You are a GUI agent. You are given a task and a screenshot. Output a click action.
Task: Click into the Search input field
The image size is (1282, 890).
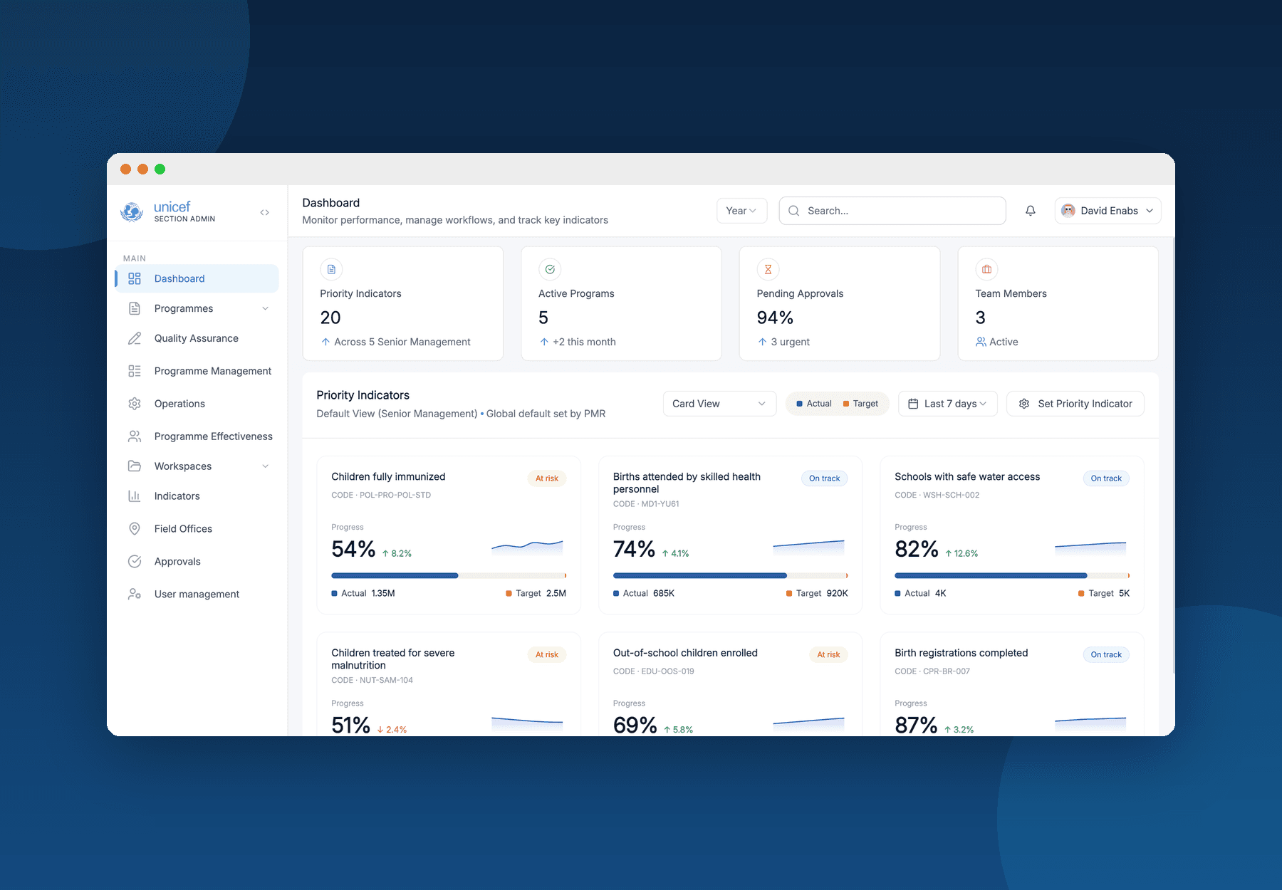coord(892,211)
